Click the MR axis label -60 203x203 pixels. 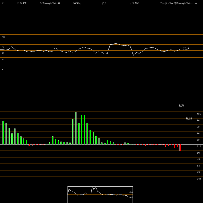(198, 166)
